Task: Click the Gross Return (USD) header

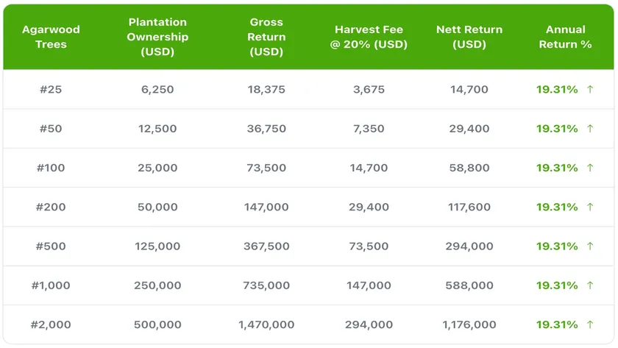Action: coord(266,37)
